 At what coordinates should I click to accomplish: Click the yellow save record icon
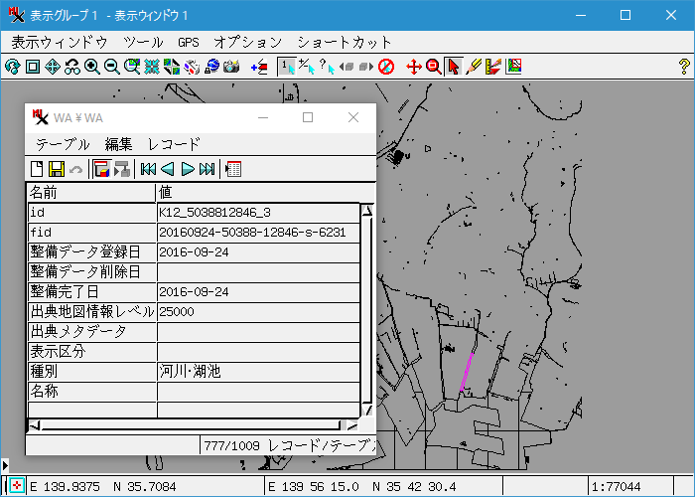[57, 169]
